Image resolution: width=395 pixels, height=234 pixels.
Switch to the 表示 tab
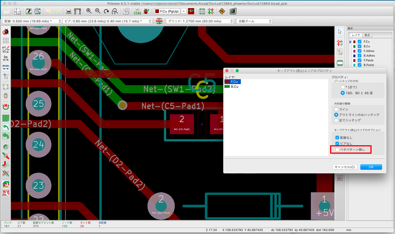(x=367, y=35)
